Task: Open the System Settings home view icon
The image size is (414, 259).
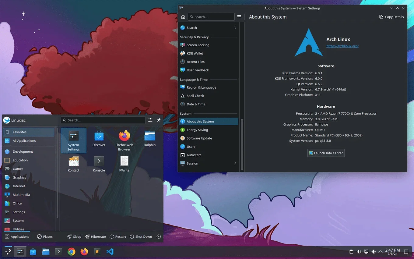Action: tap(183, 17)
